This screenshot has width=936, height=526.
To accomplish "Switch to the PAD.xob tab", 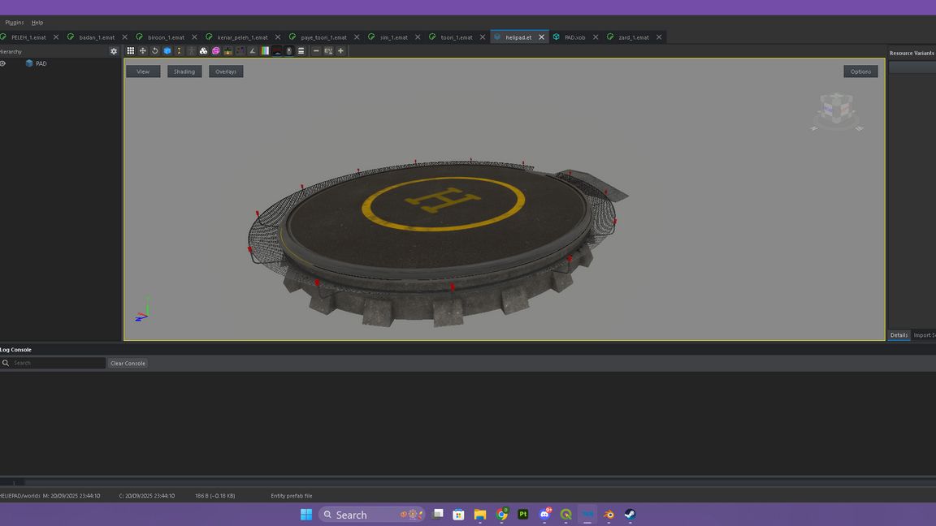I will 574,37.
